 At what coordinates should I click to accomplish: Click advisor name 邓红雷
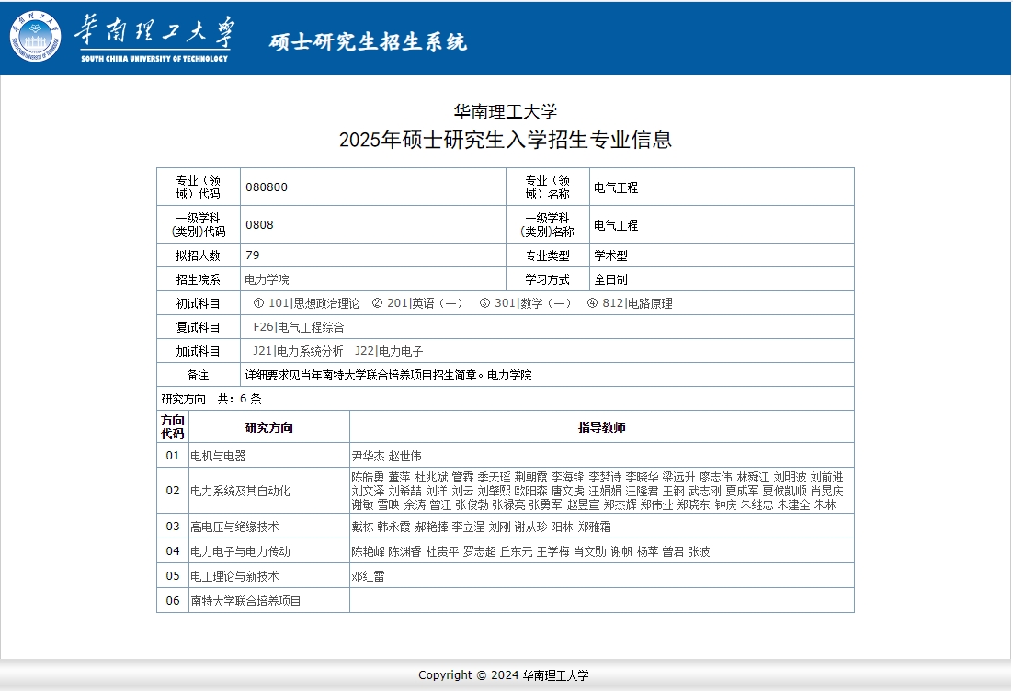pyautogui.click(x=369, y=576)
